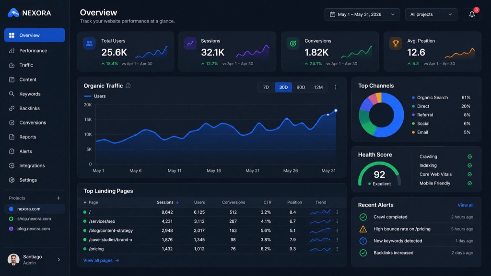The image size is (491, 276).
Task: Click Email legend color dot
Action: (413, 132)
